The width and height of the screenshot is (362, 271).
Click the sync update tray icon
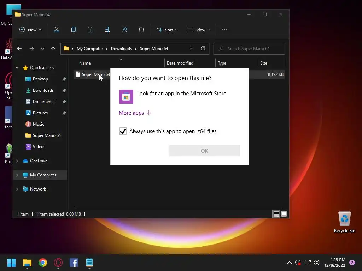coord(298,263)
